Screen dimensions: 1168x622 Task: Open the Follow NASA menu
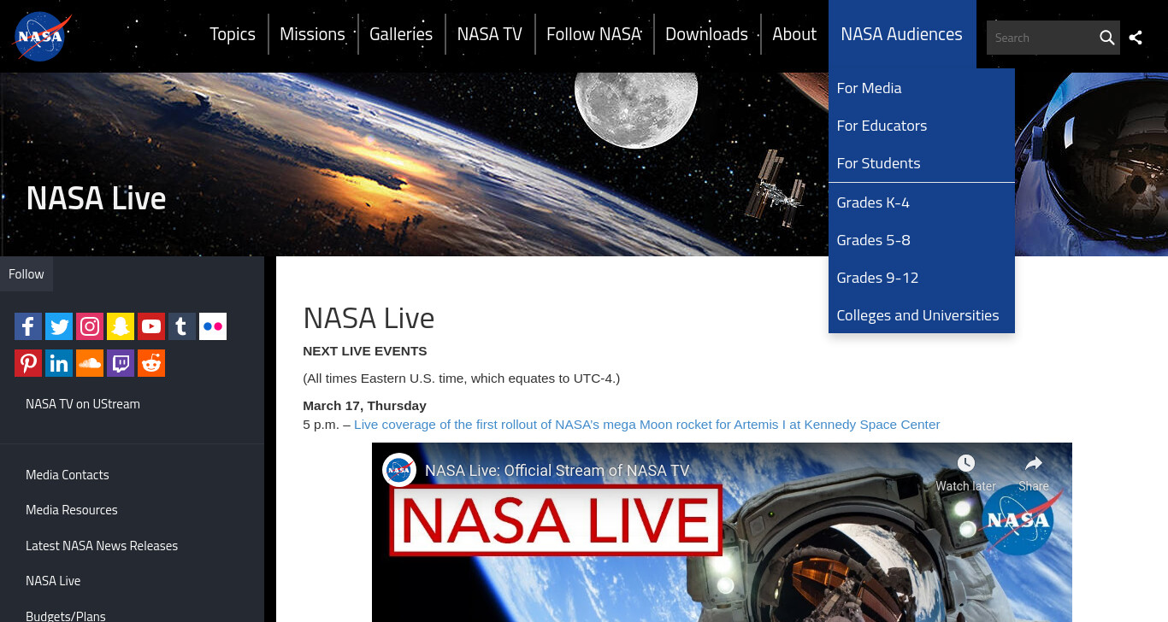[x=593, y=34]
